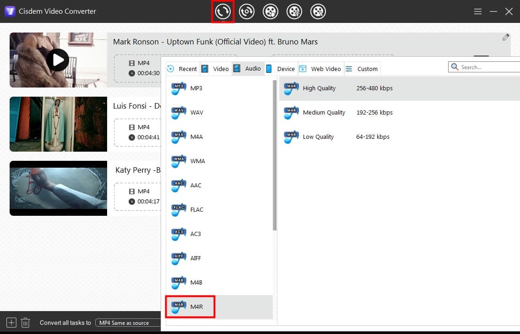Play the Uptown Funk video preview
Viewport: 520px width, 334px height.
point(58,60)
